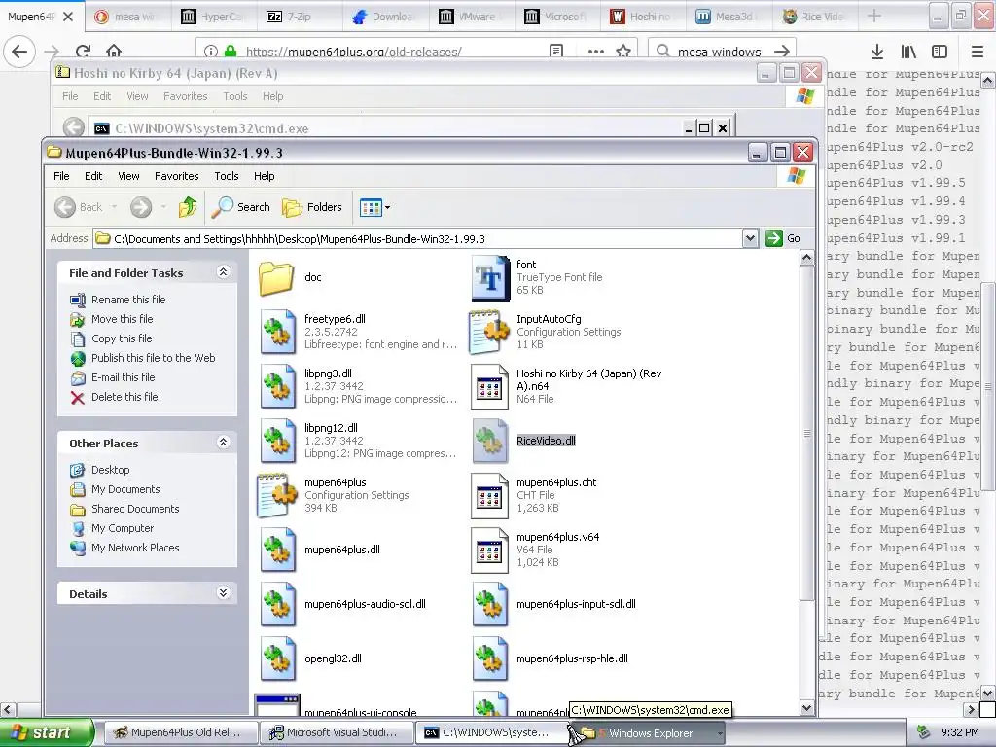Click the file list scroll down arrow
996x747 pixels.
806,707
